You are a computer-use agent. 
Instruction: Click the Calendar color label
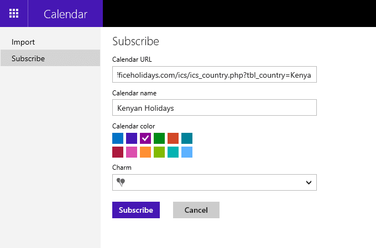pyautogui.click(x=134, y=126)
